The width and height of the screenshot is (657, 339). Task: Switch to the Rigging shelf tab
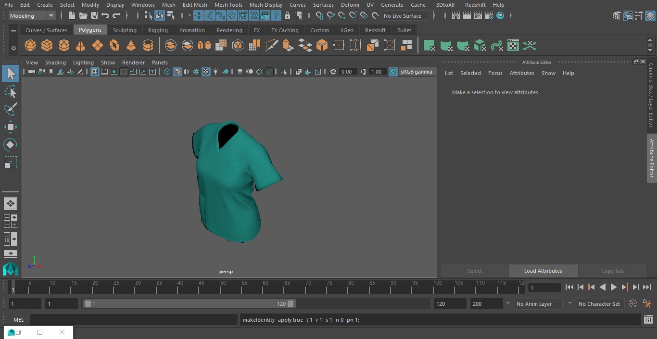tap(158, 30)
